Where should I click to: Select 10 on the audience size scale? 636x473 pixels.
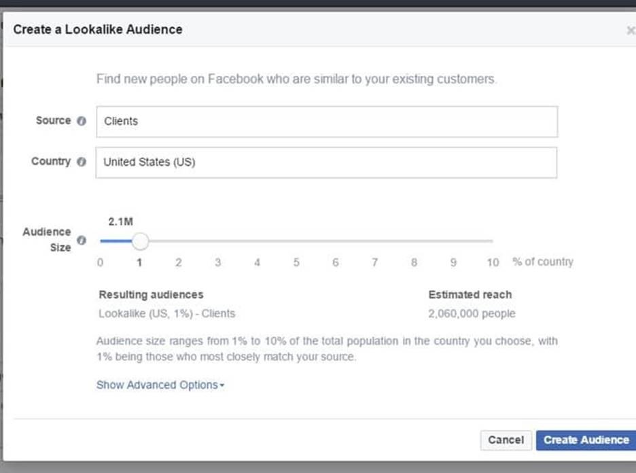[x=493, y=241]
